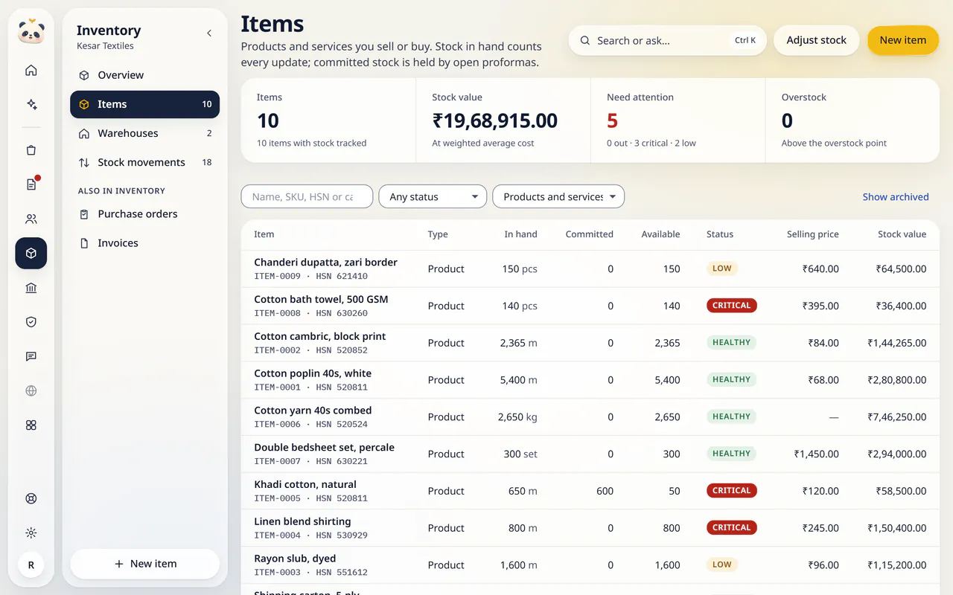Open the apps grid icon in rail
Viewport: 953px width, 595px height.
(x=31, y=425)
